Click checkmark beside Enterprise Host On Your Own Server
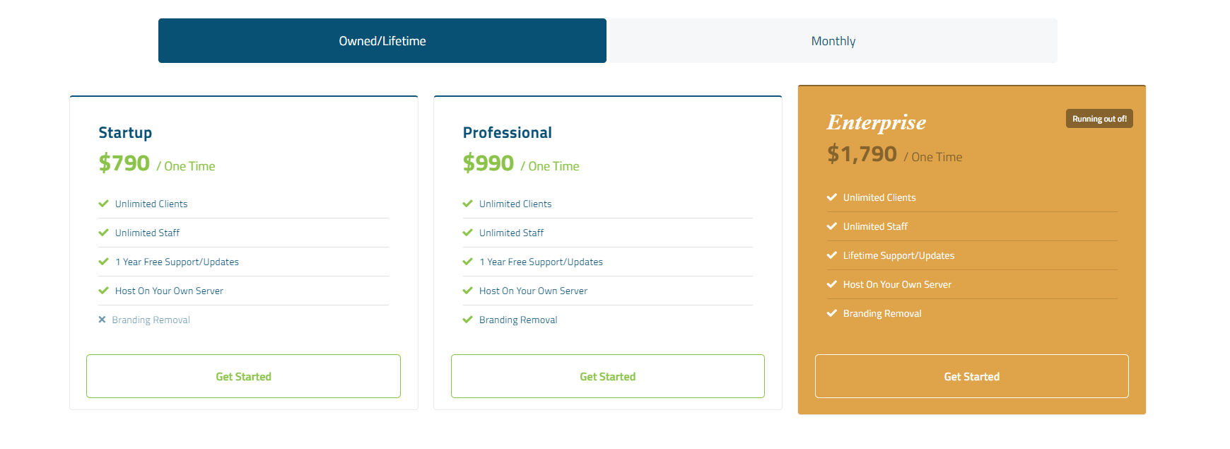The height and width of the screenshot is (449, 1230). point(831,284)
